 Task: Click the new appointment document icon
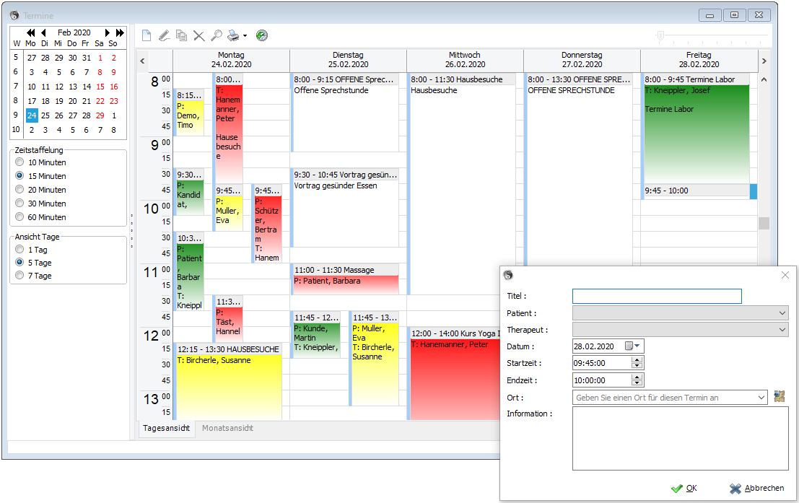(x=147, y=35)
